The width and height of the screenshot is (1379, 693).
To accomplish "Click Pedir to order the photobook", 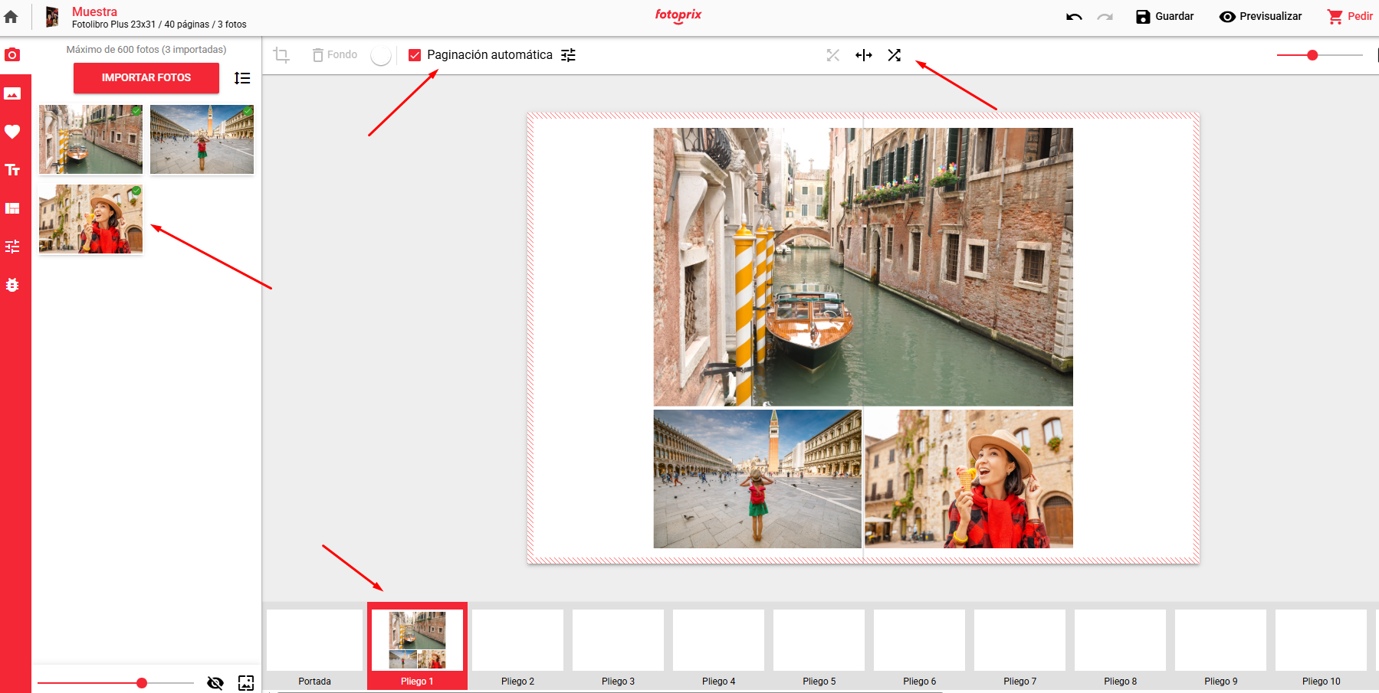I will click(x=1350, y=17).
